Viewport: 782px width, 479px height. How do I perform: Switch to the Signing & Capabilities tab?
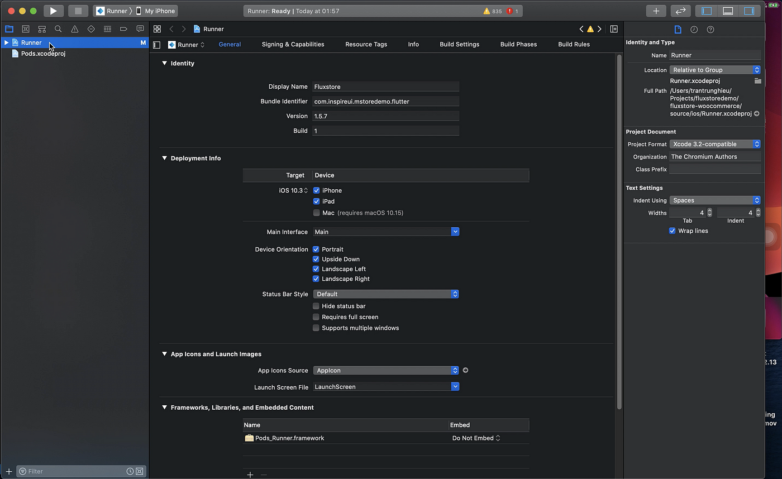pyautogui.click(x=293, y=44)
